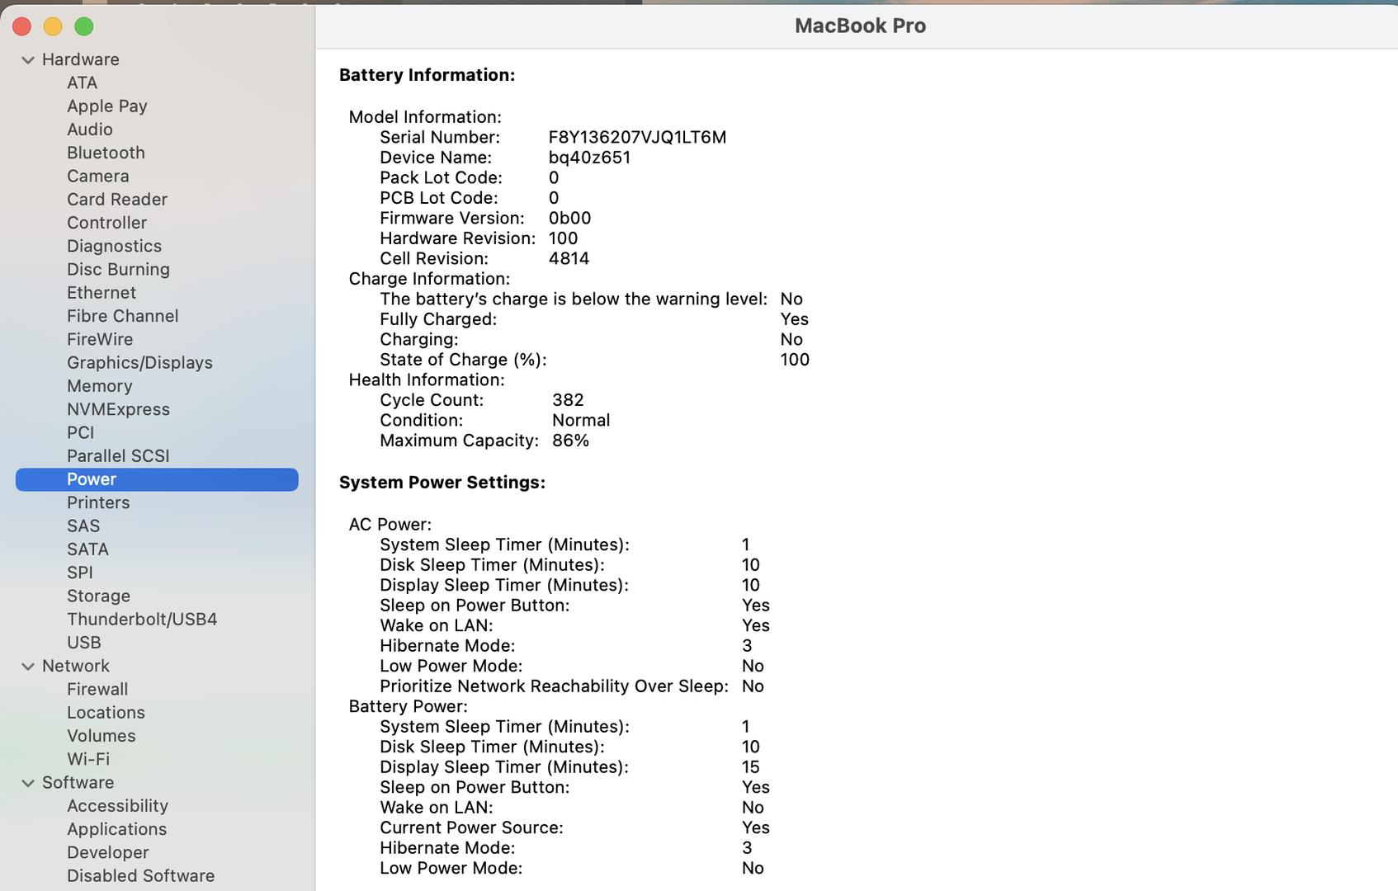The image size is (1398, 891).
Task: Click Battery Power Display Sleep Timer value 15
Action: [x=750, y=767]
